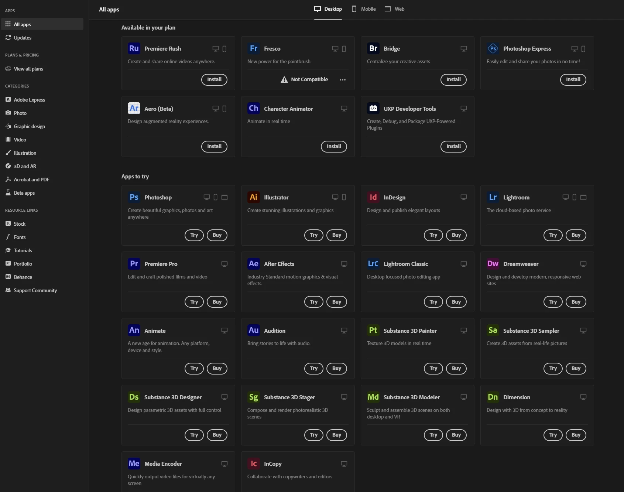Click the UXP Developer Tools icon
This screenshot has width=624, height=492.
coord(373,108)
